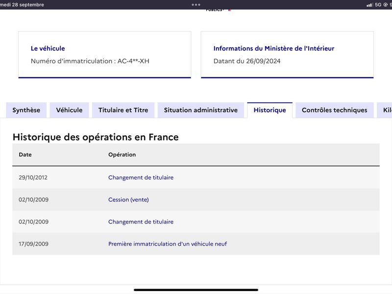The height and width of the screenshot is (294, 392).
Task: Click 'Datant du 26/09/2024' text
Action: [247, 61]
